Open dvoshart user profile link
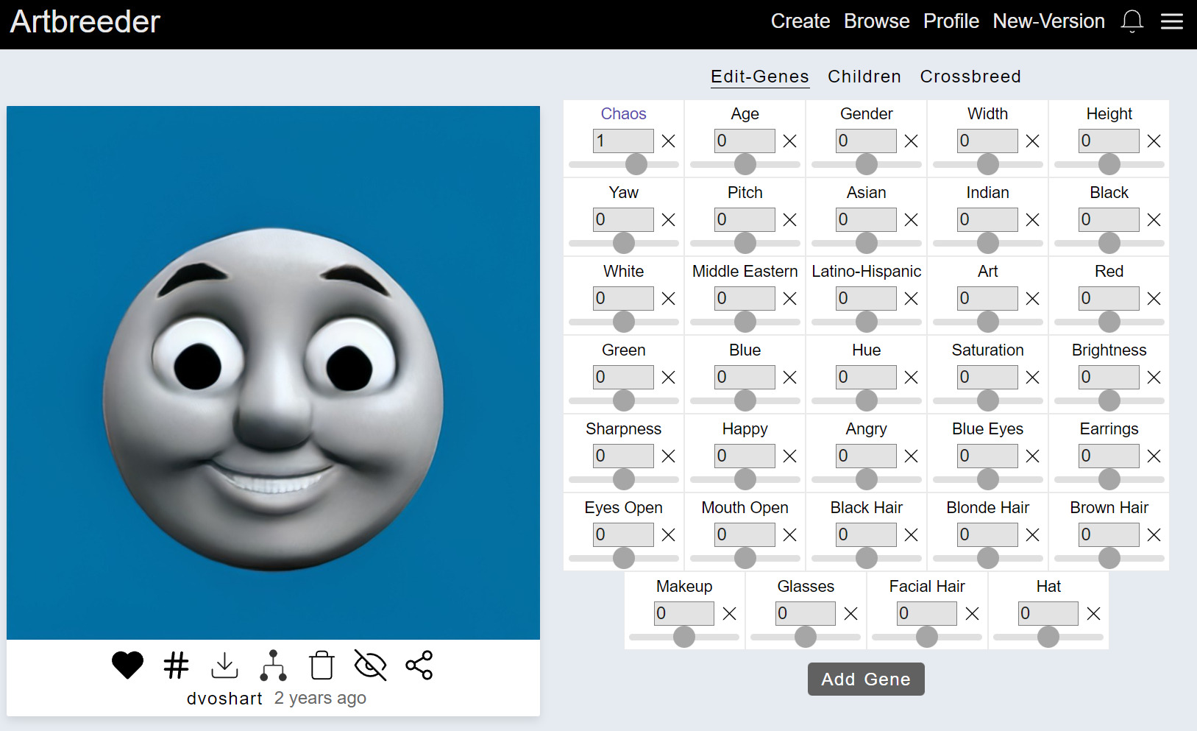Screen dimensions: 1197x731 (224, 698)
